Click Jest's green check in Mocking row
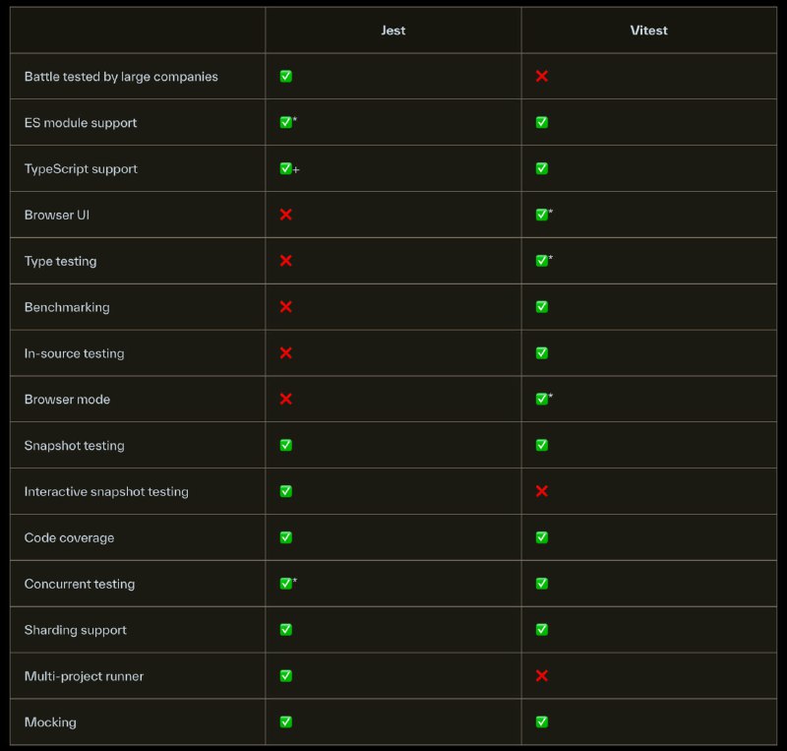787x751 pixels. click(285, 722)
